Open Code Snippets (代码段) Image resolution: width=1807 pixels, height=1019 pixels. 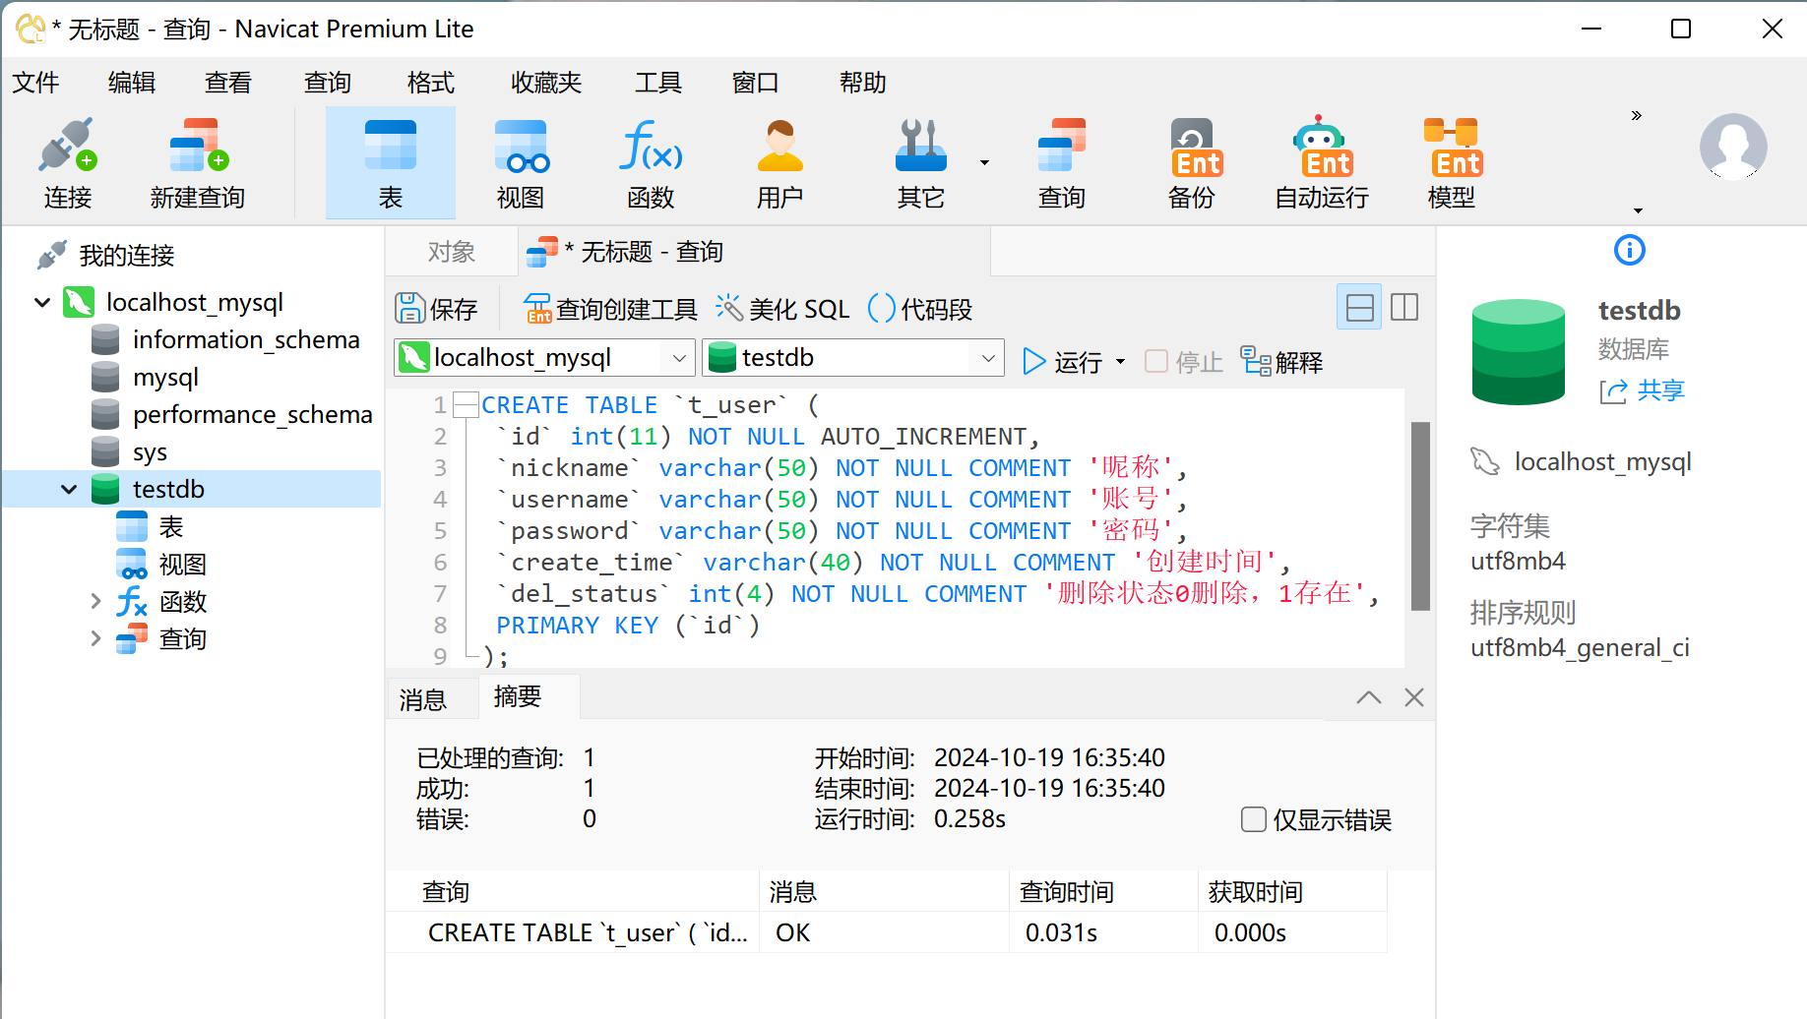(x=920, y=309)
